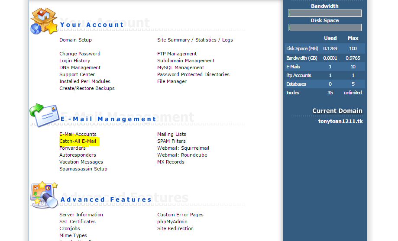Click Change Password link
This screenshot has width=398, height=241.
[x=80, y=54]
